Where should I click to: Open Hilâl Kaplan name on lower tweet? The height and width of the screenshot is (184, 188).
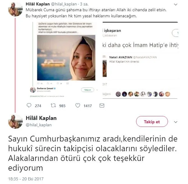pyautogui.click(x=41, y=118)
